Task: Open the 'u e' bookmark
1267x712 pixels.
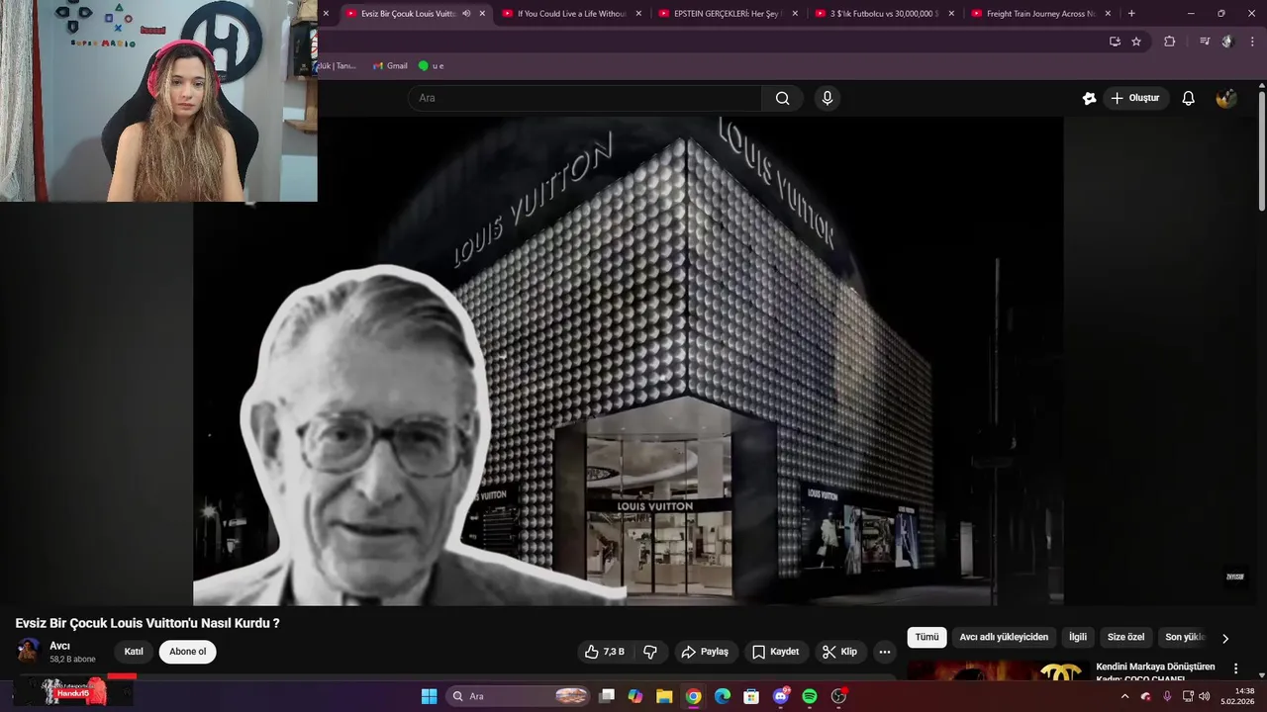Action: tap(431, 65)
